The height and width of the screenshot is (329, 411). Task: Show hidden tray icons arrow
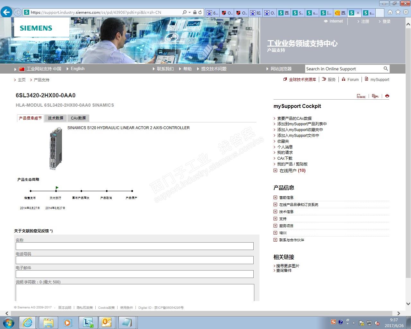354,323
